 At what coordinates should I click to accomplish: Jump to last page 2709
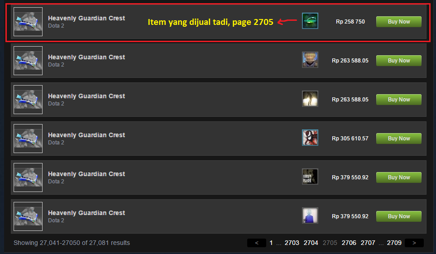coord(394,243)
